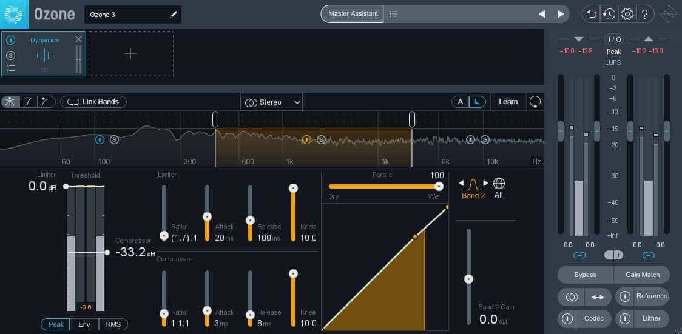Click the Learn button
Viewport: 682px width, 334px height.
coord(508,102)
